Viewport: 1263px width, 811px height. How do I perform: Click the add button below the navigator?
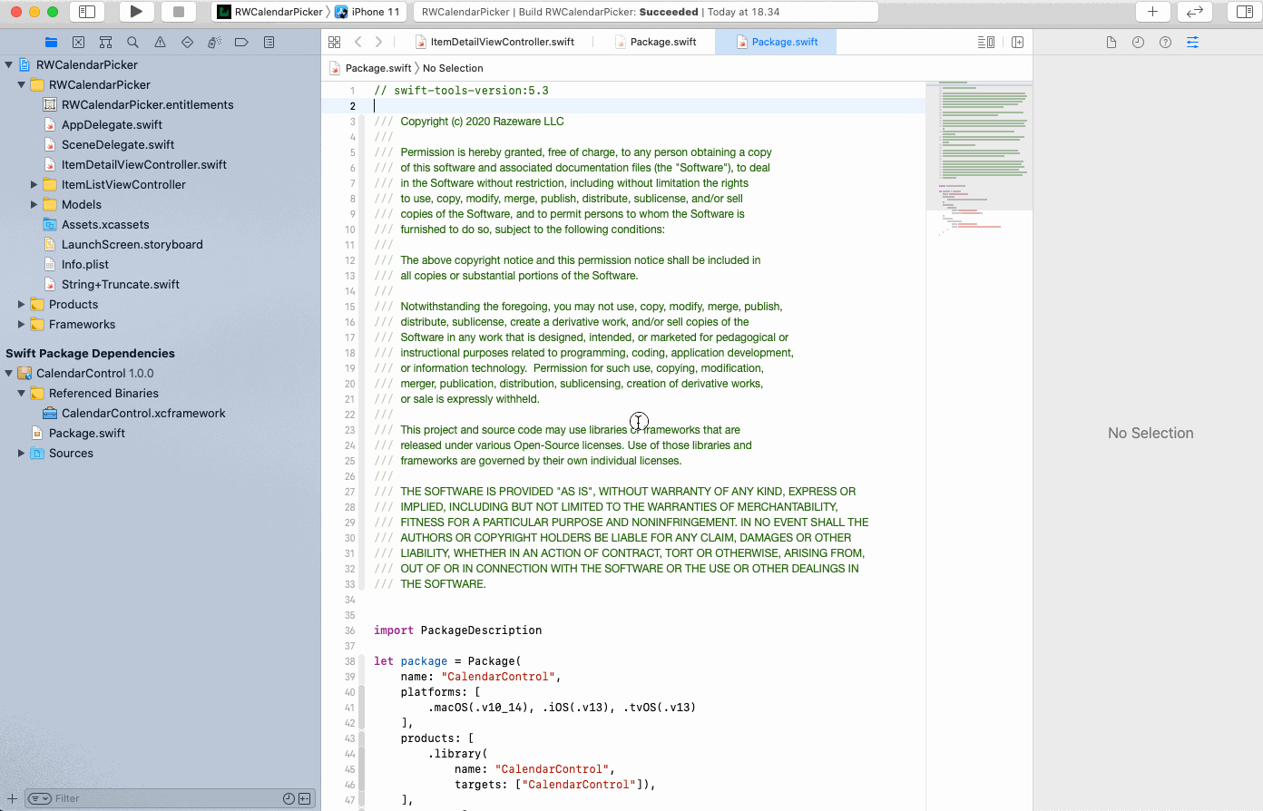(12, 798)
